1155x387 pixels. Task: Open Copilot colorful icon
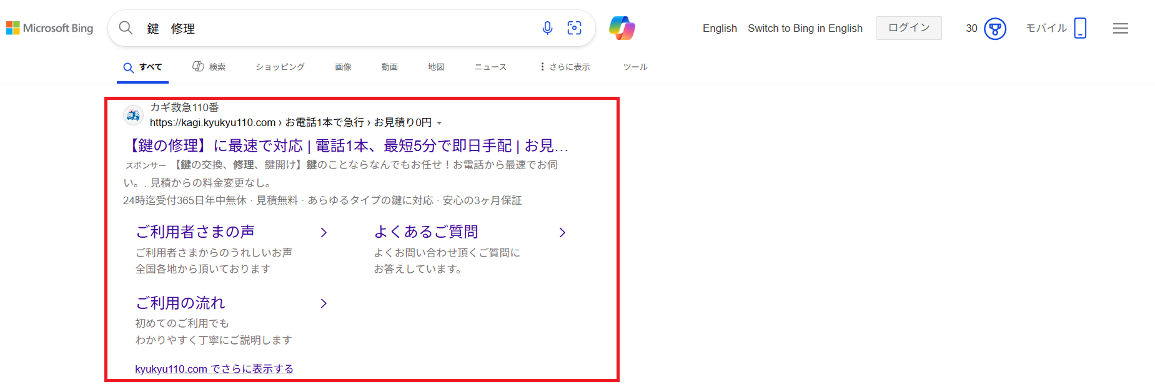622,28
